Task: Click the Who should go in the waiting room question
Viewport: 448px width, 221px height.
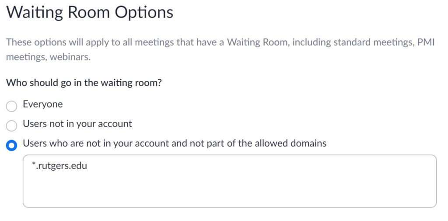Action: tap(84, 82)
